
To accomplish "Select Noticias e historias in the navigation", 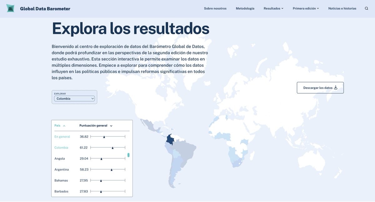I will click(342, 8).
